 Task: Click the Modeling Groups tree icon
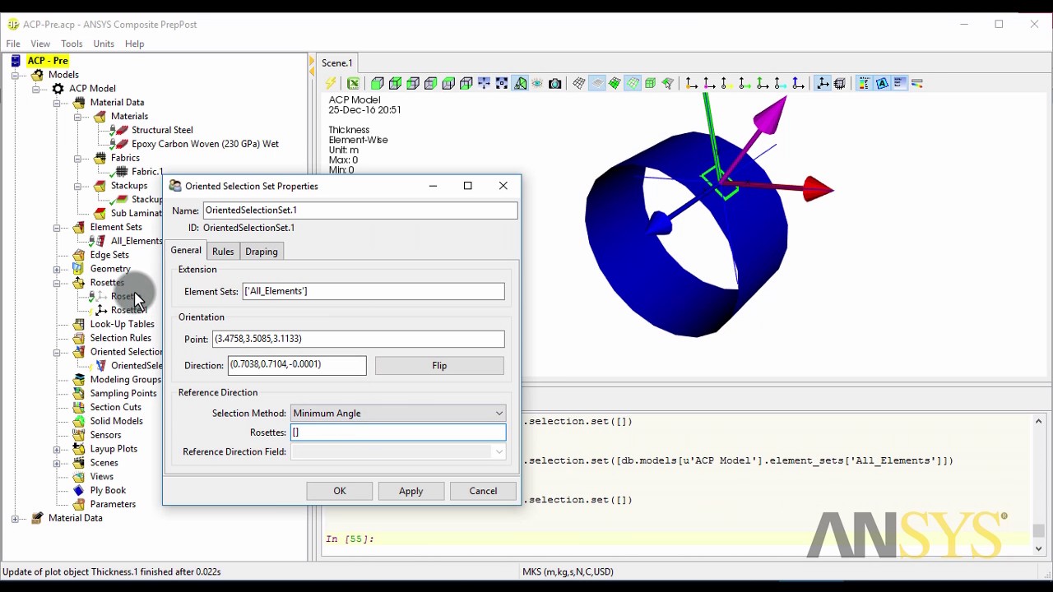pyautogui.click(x=79, y=379)
